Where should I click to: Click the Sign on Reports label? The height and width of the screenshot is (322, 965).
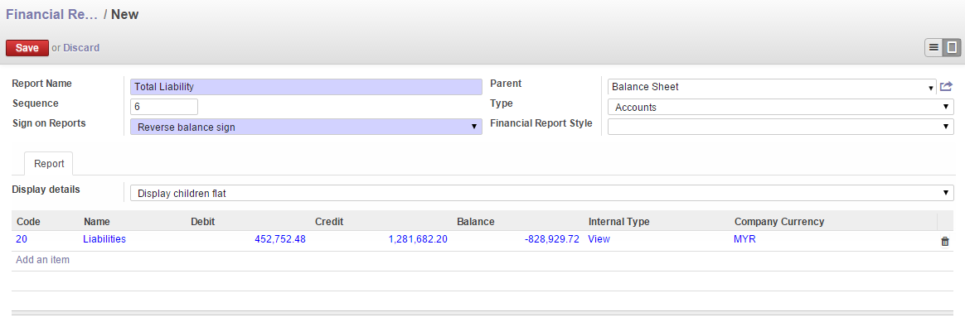49,123
